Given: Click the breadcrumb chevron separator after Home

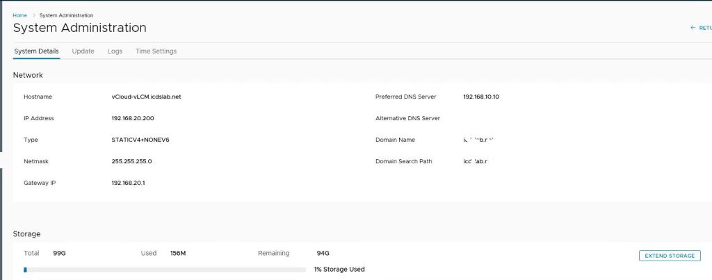Looking at the screenshot, I should coord(33,15).
